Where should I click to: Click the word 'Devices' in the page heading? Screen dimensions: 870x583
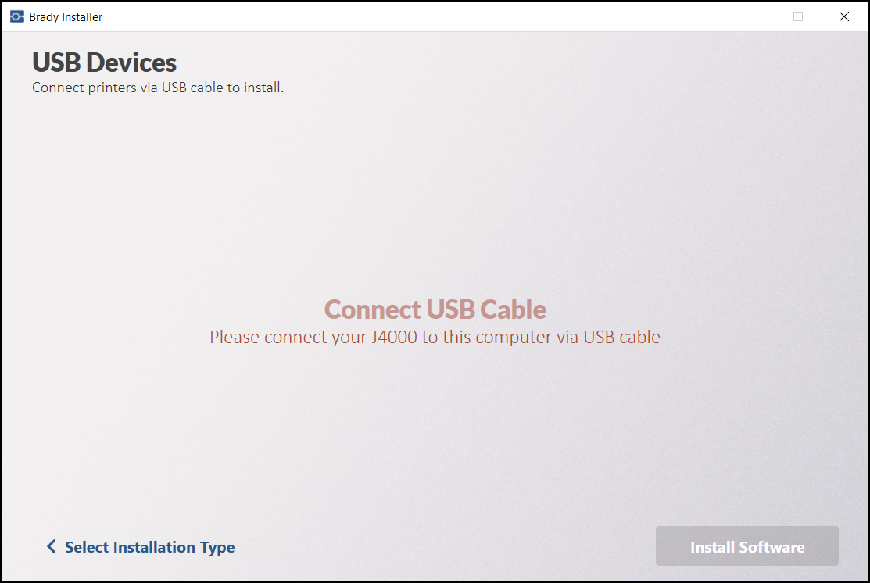tap(131, 63)
